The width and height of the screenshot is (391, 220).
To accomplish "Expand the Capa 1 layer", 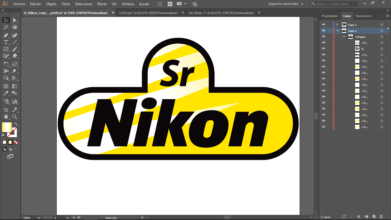I will (337, 25).
